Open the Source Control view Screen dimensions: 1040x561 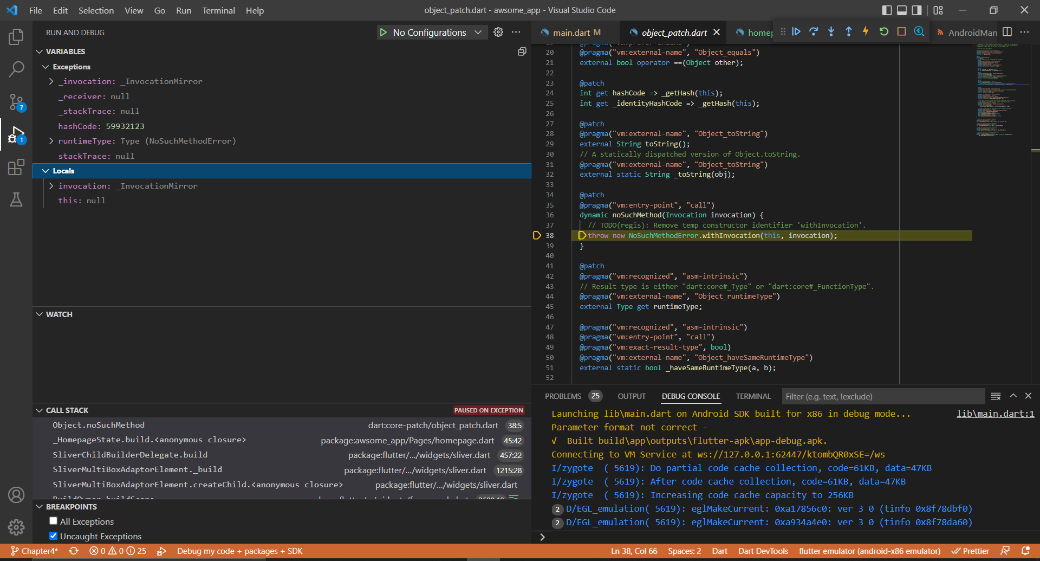(x=16, y=102)
